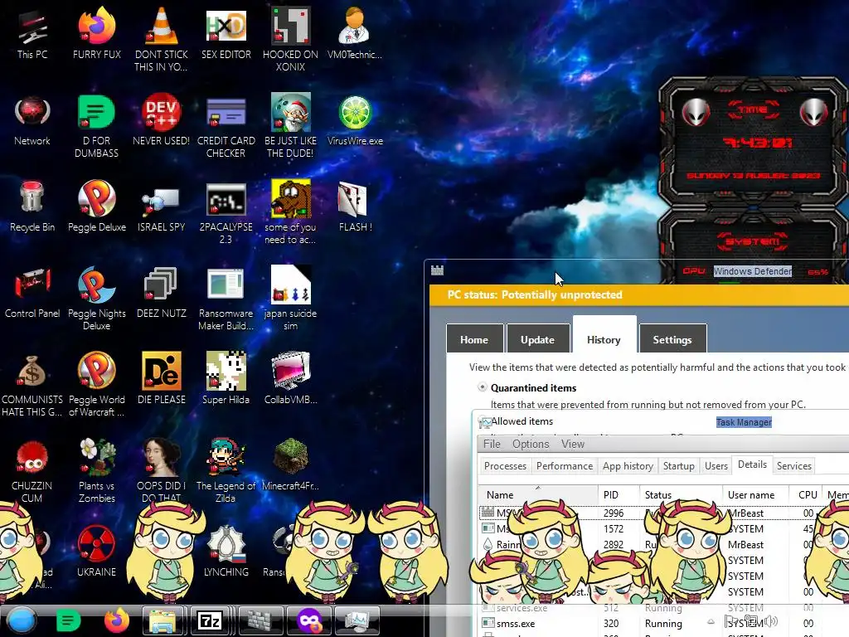Open the CREDIT CARD CHECKER shortcut
The height and width of the screenshot is (637, 849).
pos(226,126)
